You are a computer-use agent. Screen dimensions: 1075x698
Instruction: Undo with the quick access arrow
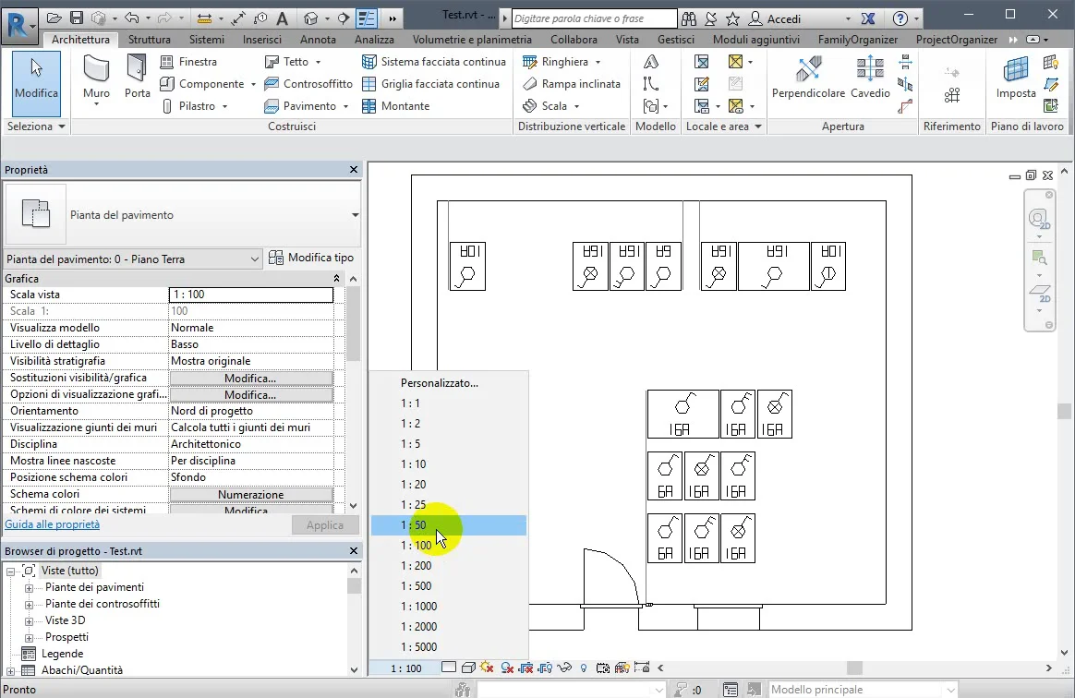132,18
